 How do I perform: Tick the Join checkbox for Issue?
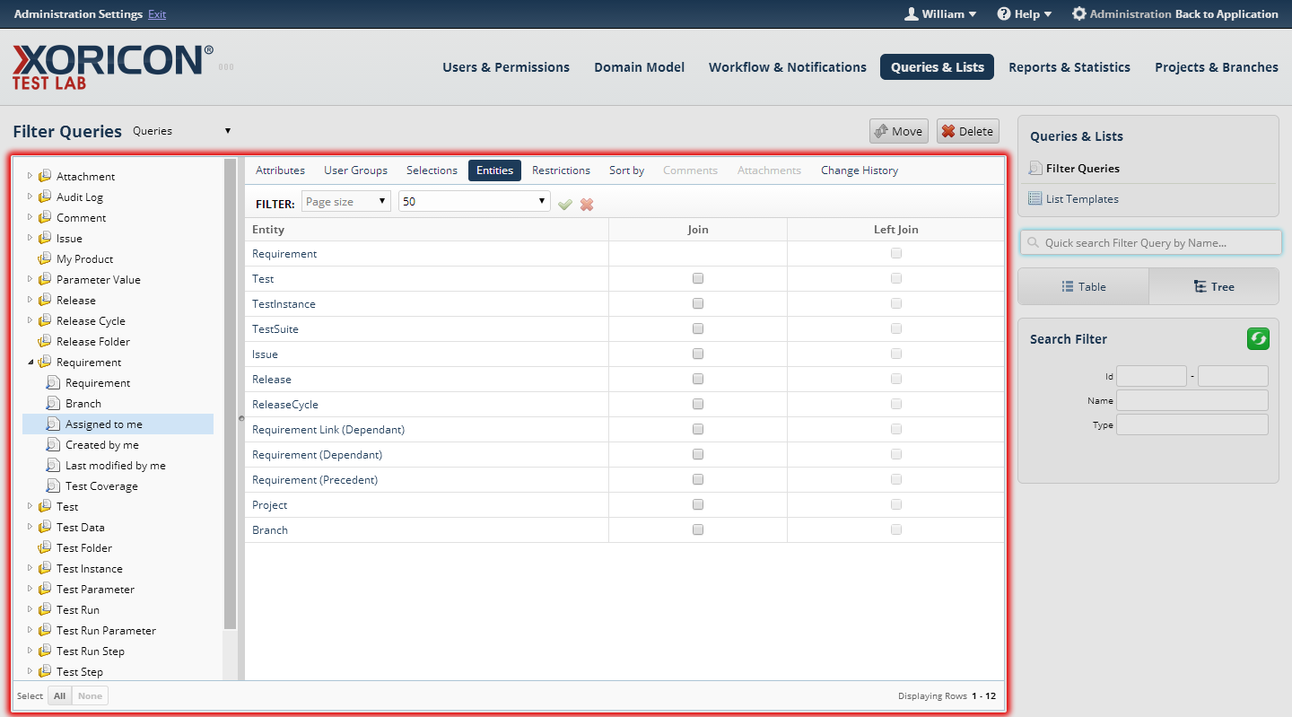tap(698, 354)
